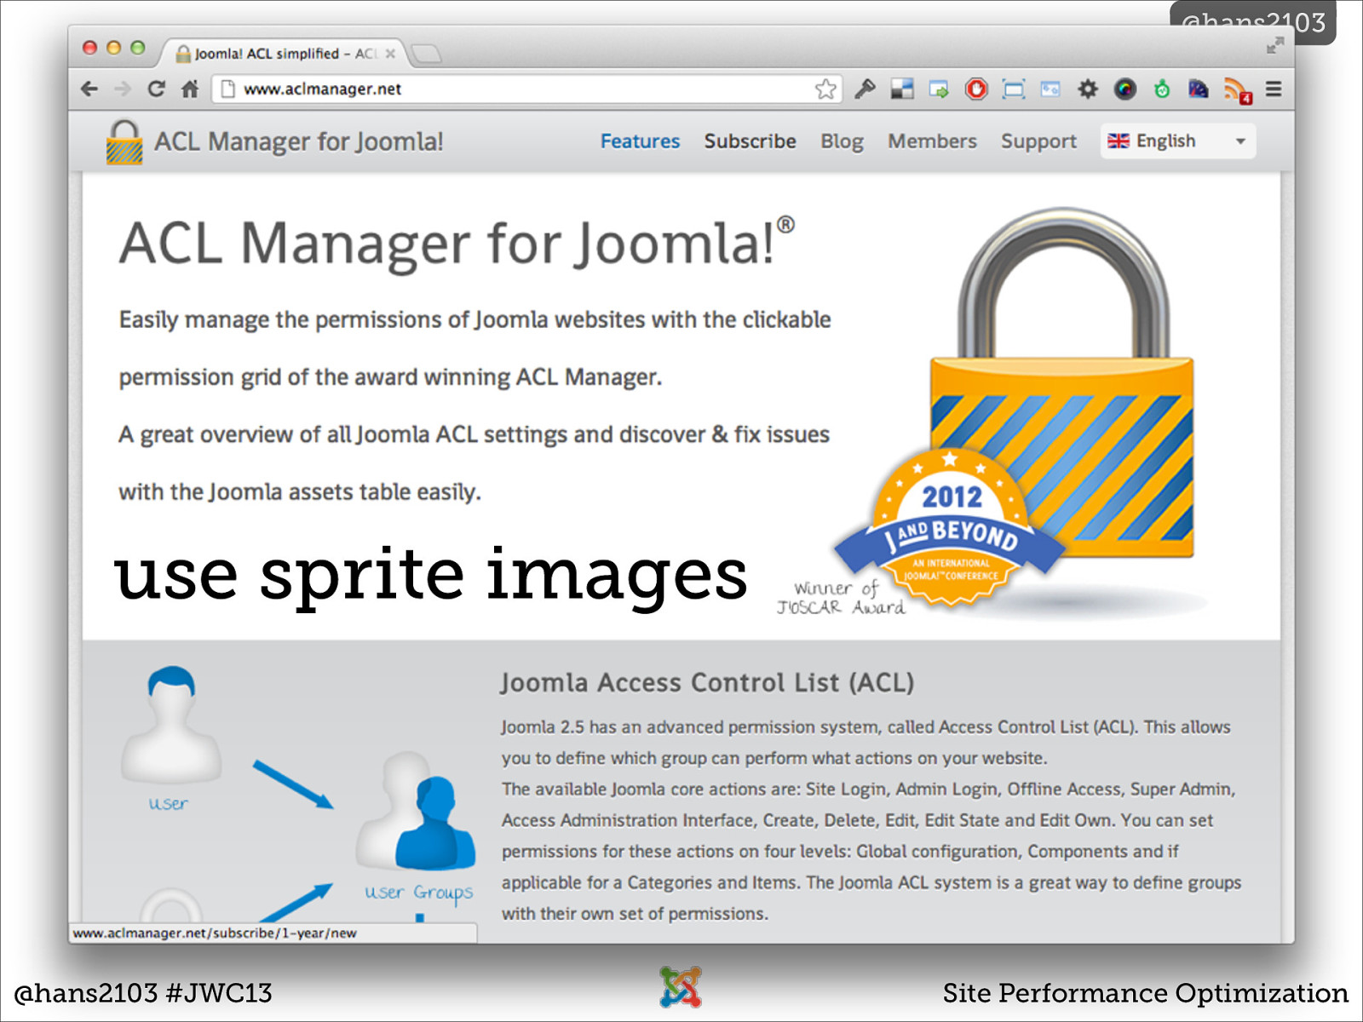The image size is (1363, 1022).
Task: Click the 2012 And Beyond award badge
Action: 950,528
